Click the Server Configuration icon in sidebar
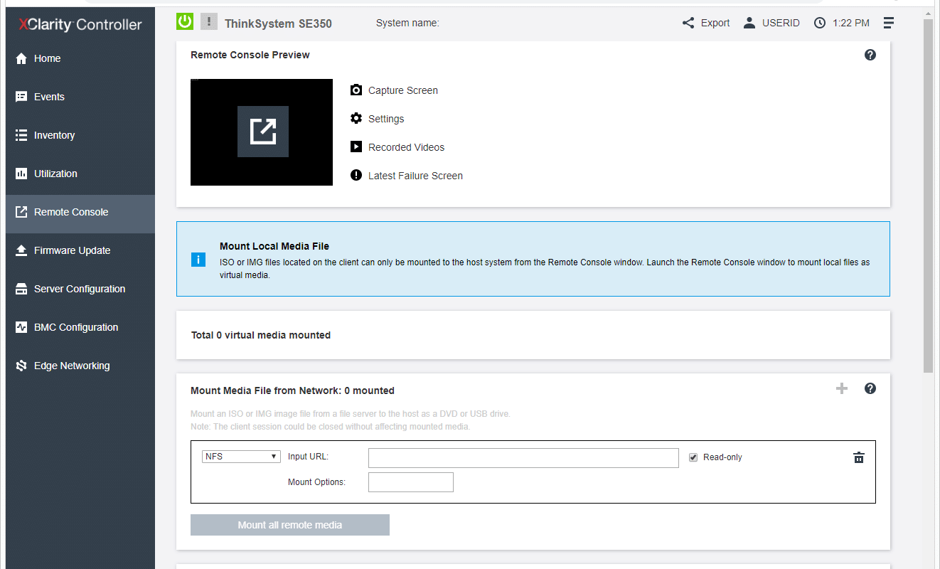 pos(21,289)
